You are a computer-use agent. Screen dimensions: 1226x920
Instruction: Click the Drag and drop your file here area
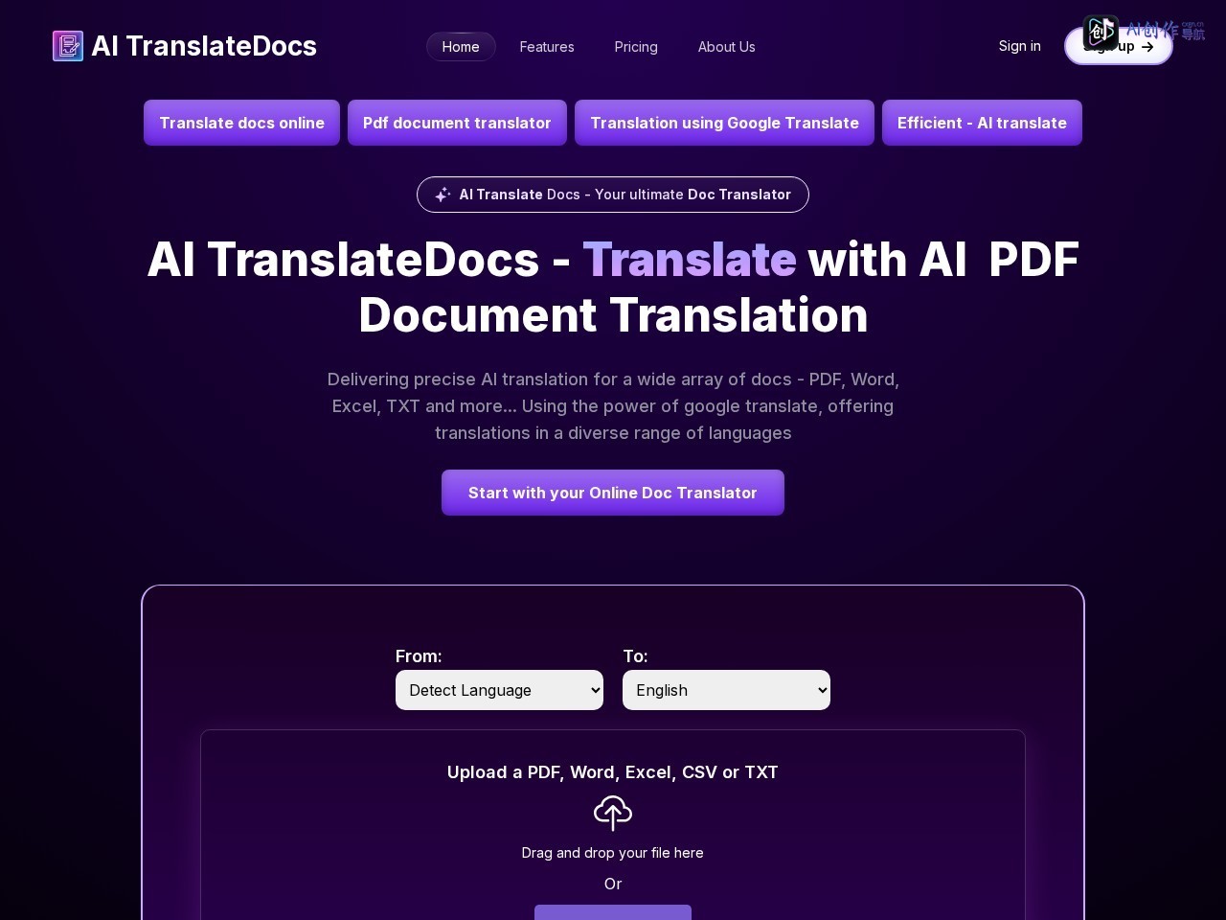point(613,853)
